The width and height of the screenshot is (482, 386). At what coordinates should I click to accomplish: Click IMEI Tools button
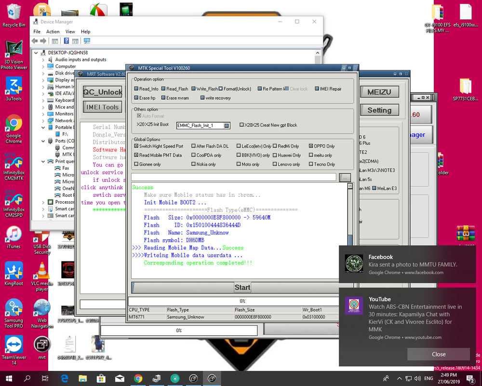(x=102, y=107)
